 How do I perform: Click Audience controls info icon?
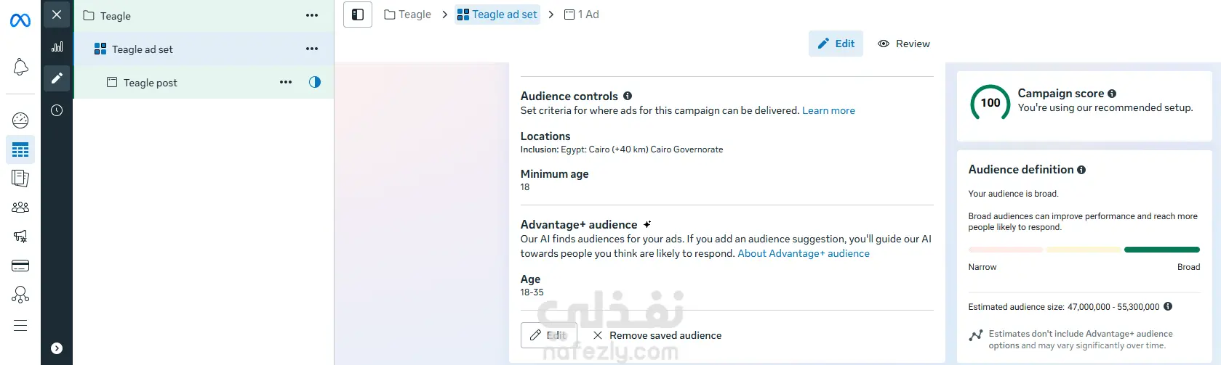click(x=628, y=96)
